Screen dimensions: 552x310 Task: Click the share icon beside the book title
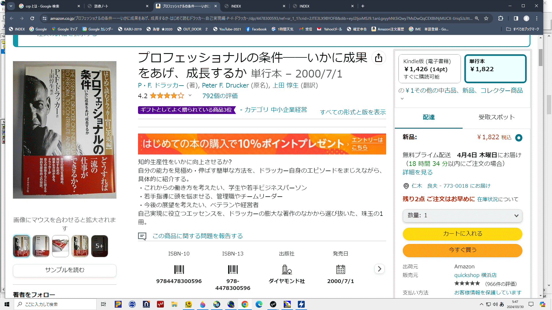pyautogui.click(x=379, y=58)
